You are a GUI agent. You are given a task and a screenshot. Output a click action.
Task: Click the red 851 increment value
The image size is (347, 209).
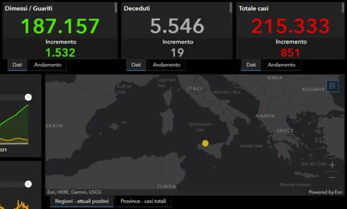click(290, 53)
